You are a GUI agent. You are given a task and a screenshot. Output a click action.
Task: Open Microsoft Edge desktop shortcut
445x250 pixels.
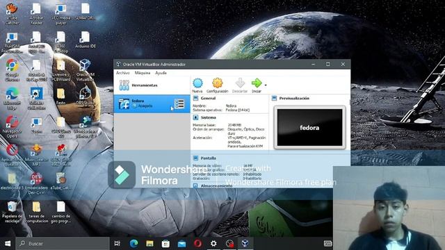click(12, 99)
